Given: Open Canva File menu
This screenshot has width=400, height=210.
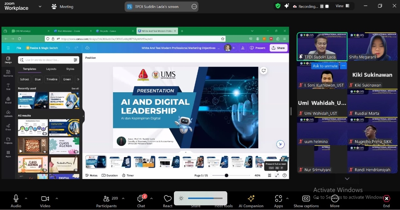Looking at the screenshot, I should 19,48.
